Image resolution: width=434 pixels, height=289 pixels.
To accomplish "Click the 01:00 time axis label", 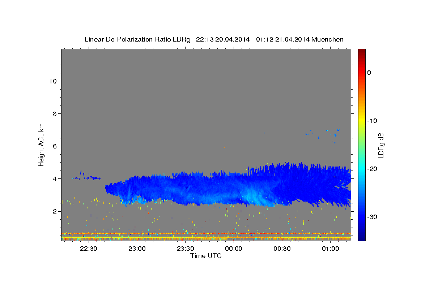I will 331,249.
